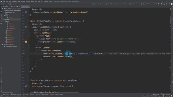Open the Run tool window at bottom

[38, 94]
